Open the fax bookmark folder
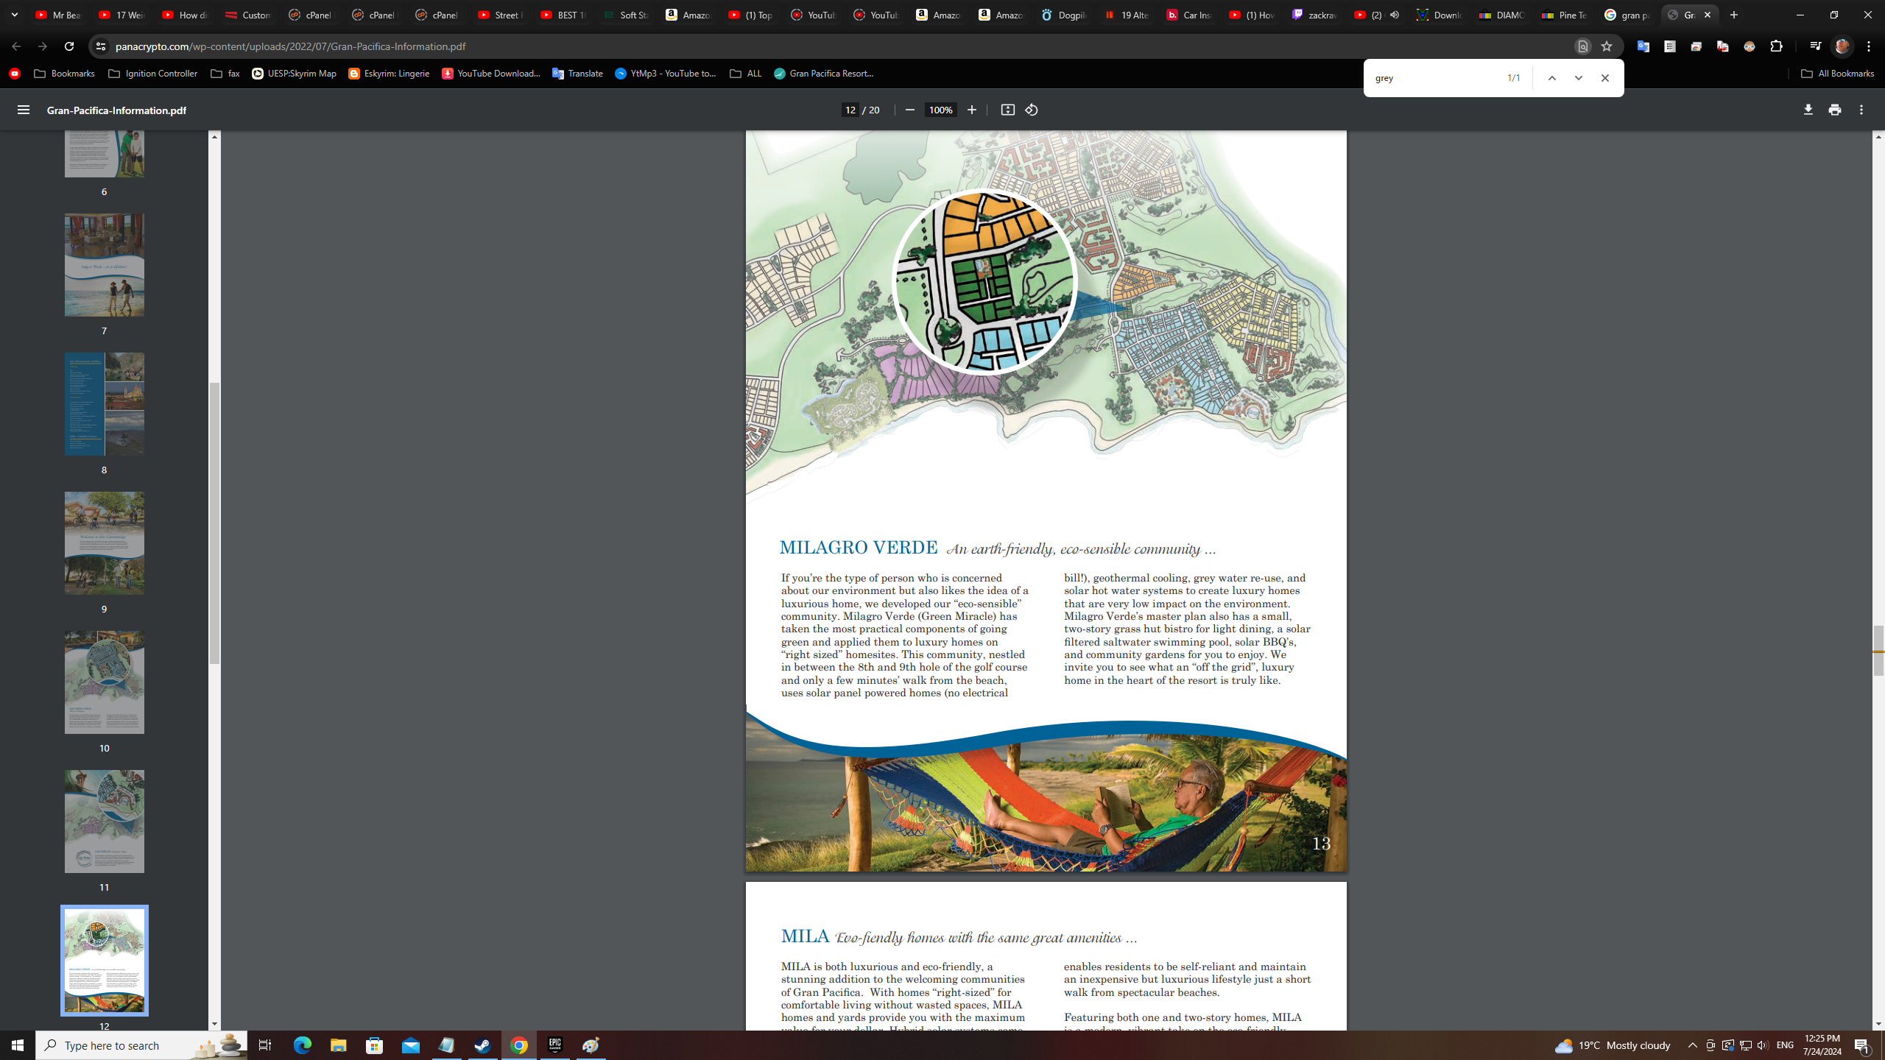The image size is (1885, 1060). (225, 74)
